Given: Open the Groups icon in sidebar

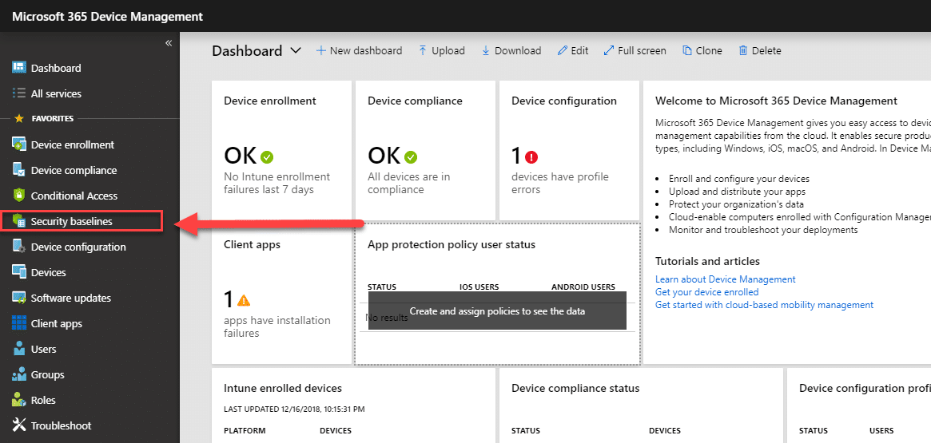Looking at the screenshot, I should (x=19, y=374).
